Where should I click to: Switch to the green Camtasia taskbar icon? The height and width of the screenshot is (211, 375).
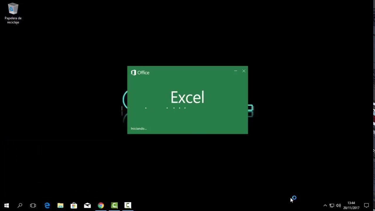point(114,205)
